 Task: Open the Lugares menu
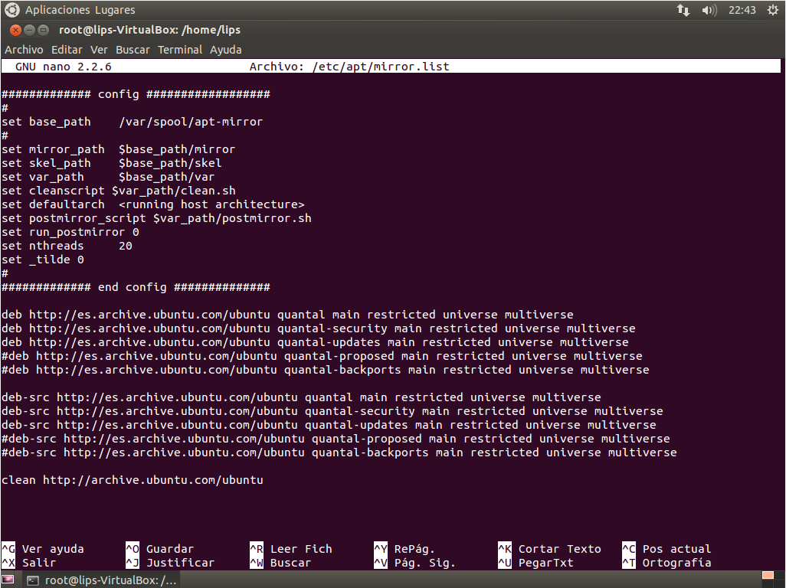[x=116, y=10]
